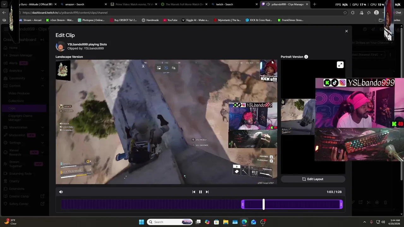Pause the clip playback

[200, 192]
